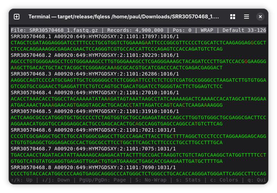Click sequence line starting 'GTGGTCATGTATGGAGGT'
Screen dimensions: 277x193
coord(117,161)
